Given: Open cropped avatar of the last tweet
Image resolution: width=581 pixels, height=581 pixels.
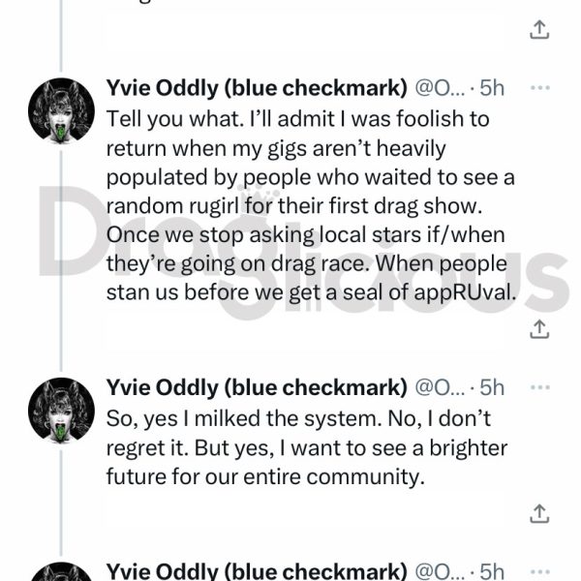Looking at the screenshot, I should tap(62, 571).
